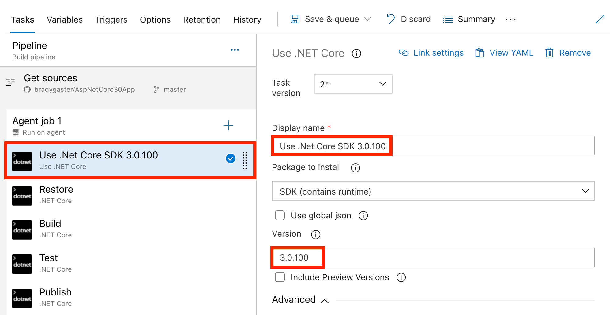The image size is (613, 315).
Task: Open the Triggers tab
Action: (111, 20)
